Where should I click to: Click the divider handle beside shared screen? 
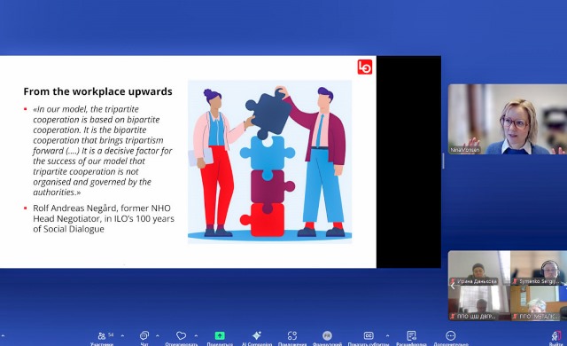[x=443, y=161]
